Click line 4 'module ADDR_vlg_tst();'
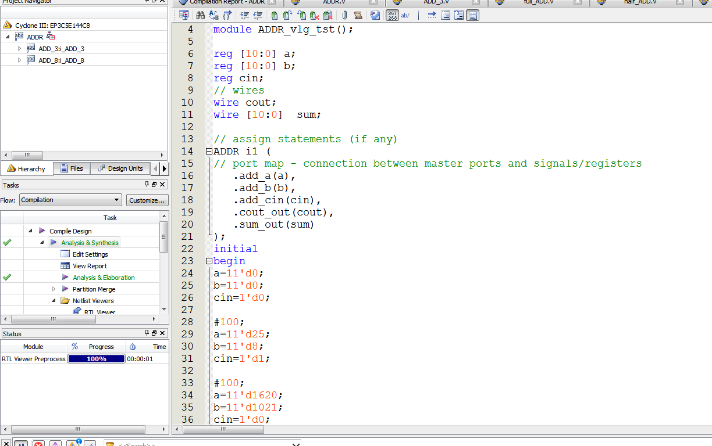Viewport: 712px width, 446px height. 283,29
